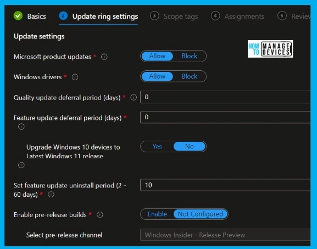Open info tooltip for Microsoft product updates
The height and width of the screenshot is (249, 317).
pyautogui.click(x=104, y=57)
